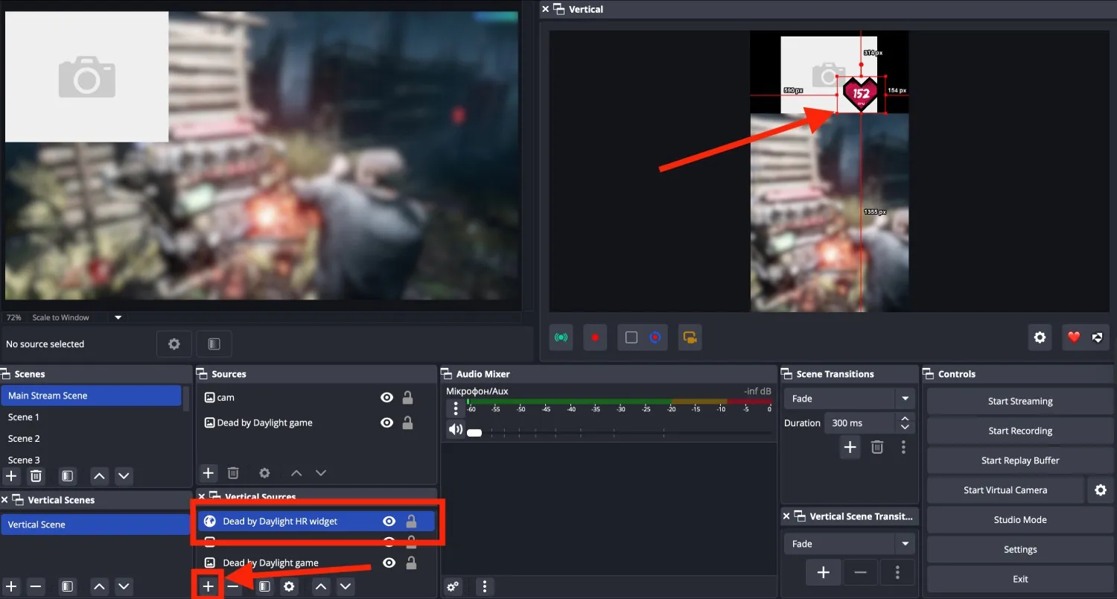Viewport: 1117px width, 599px height.
Task: Click Start Recording button
Action: (1019, 431)
